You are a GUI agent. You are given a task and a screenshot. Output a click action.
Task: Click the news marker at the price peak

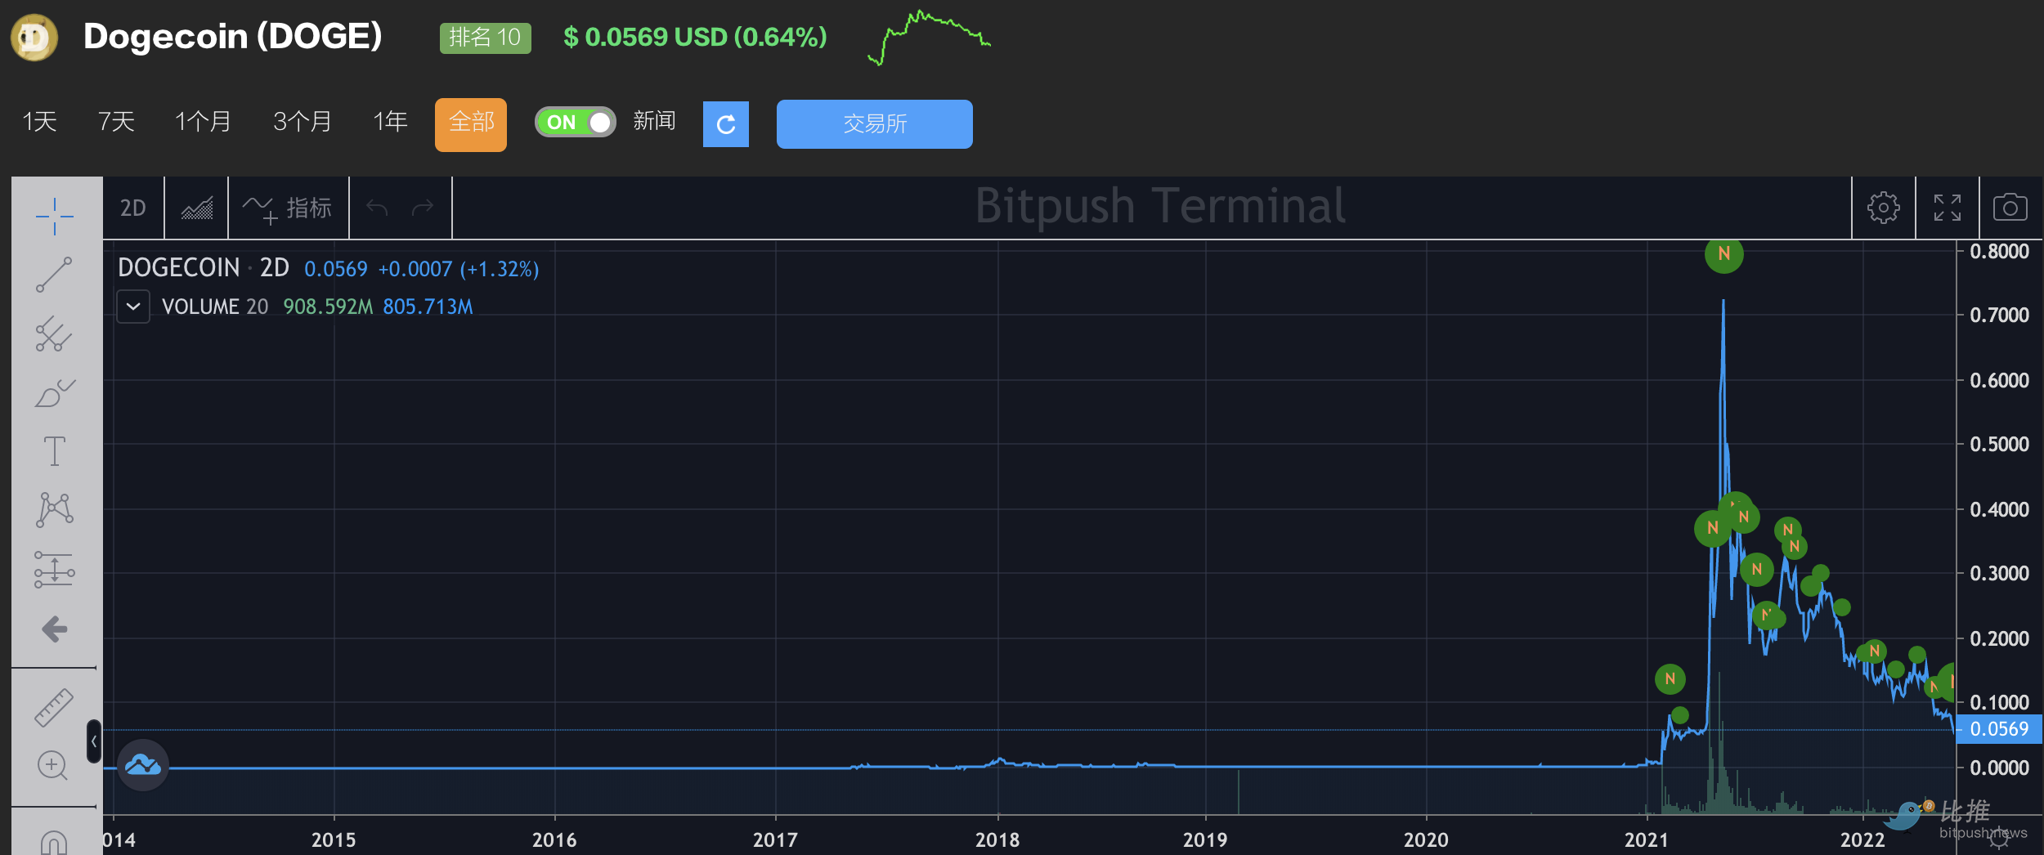tap(1724, 254)
